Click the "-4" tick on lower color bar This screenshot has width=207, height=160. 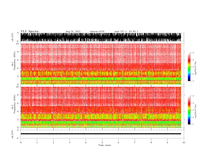193,103
